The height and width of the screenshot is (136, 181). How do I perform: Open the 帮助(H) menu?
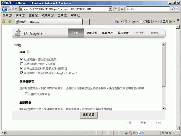point(76,15)
